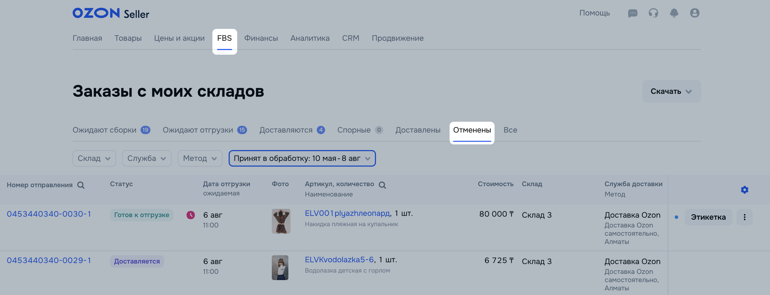Click the Служба доставки column header

click(x=633, y=184)
